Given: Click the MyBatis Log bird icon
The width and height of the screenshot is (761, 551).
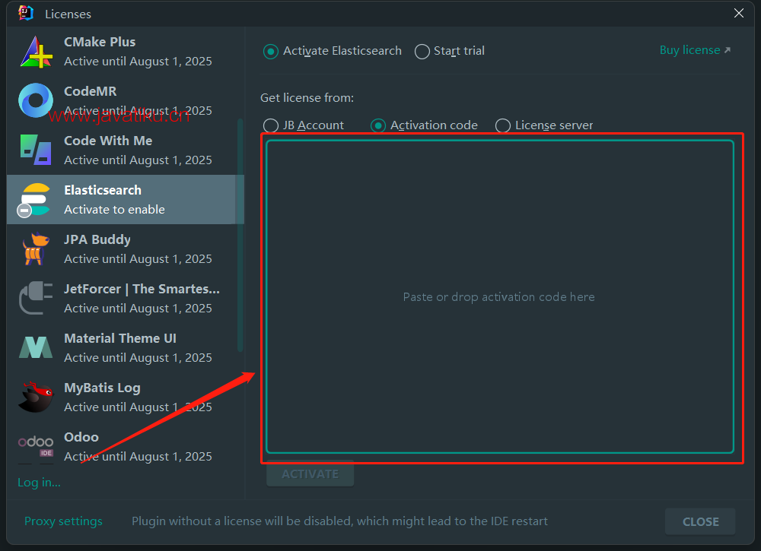Looking at the screenshot, I should (36, 397).
